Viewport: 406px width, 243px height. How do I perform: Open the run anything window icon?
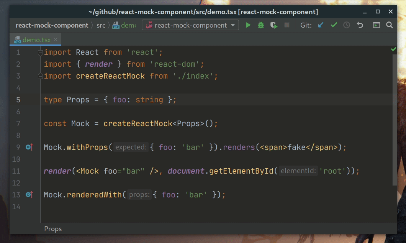pos(376,25)
